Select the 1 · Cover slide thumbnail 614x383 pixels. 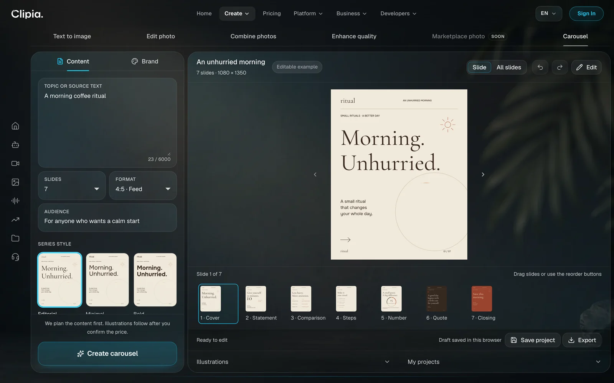(218, 304)
